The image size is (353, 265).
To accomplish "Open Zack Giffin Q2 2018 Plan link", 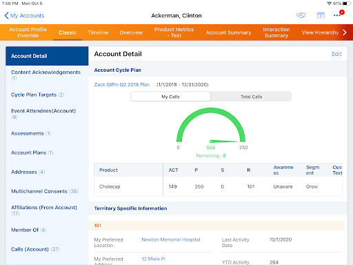I will [x=122, y=84].
